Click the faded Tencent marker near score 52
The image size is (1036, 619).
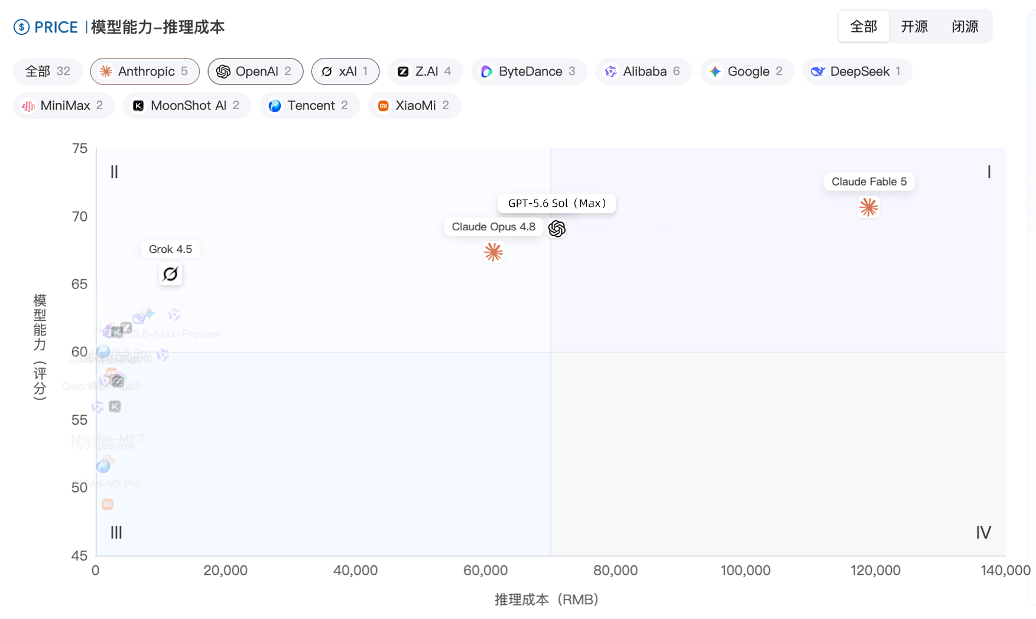point(103,466)
